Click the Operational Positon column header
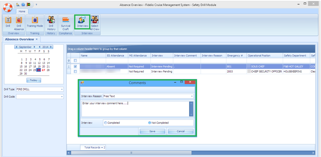The width and height of the screenshot is (321, 157). click(265, 56)
